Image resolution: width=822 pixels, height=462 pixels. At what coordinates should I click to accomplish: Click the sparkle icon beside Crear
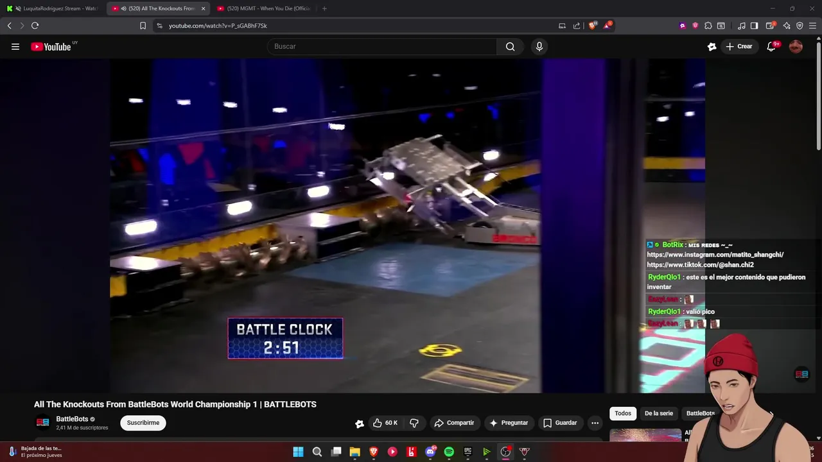[x=712, y=46]
